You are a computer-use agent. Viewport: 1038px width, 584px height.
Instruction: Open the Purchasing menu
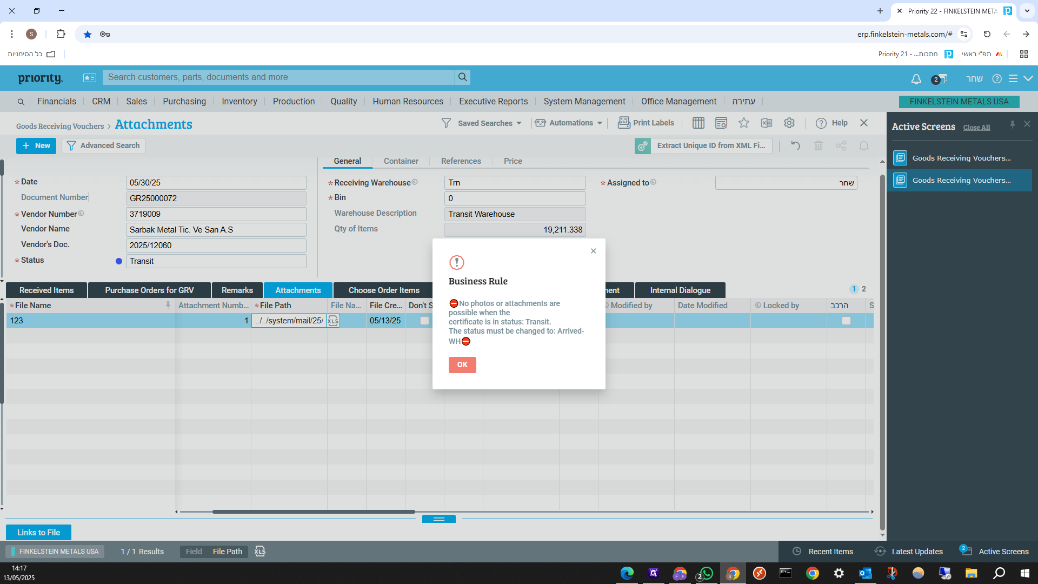[x=184, y=102]
